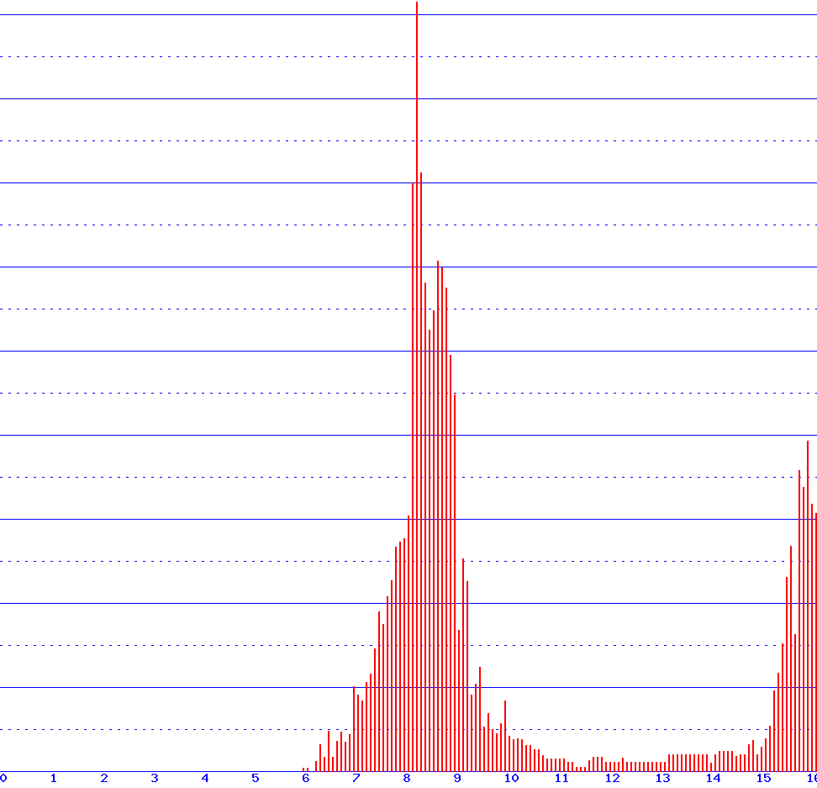
Task: Click the x-axis label 9
Action: click(x=457, y=778)
